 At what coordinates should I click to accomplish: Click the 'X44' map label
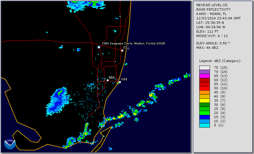pos(124,79)
